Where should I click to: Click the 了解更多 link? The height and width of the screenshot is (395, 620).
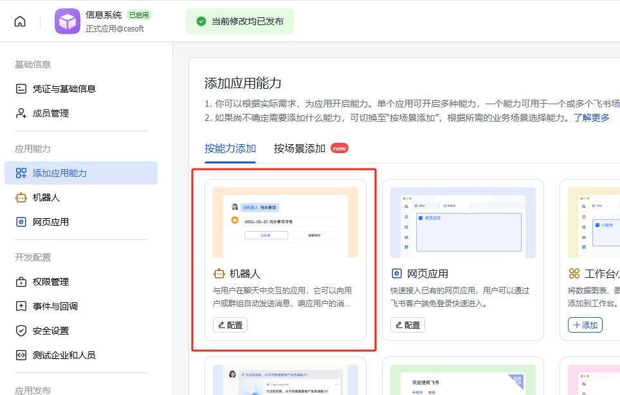[592, 118]
